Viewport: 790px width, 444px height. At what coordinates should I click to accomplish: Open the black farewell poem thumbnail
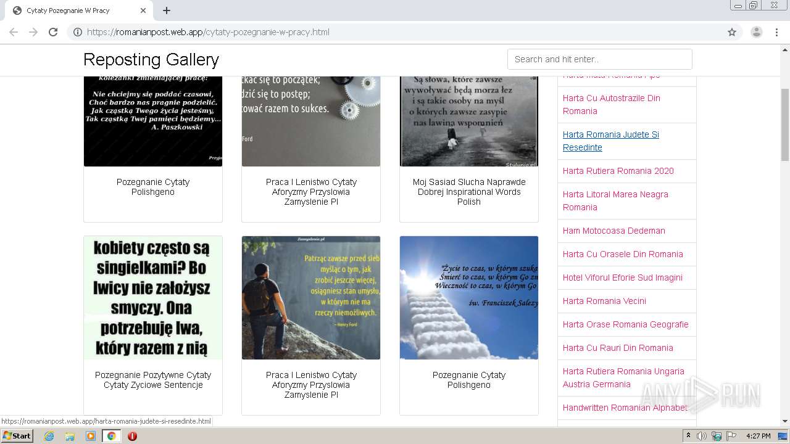[x=153, y=121]
